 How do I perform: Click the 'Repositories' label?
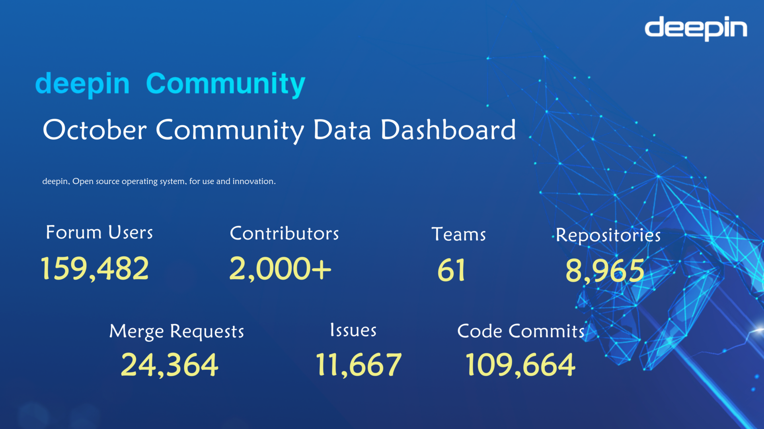(x=608, y=235)
